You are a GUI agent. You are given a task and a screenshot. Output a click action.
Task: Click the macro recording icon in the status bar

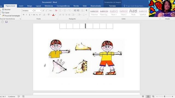pyautogui.click(x=24, y=96)
